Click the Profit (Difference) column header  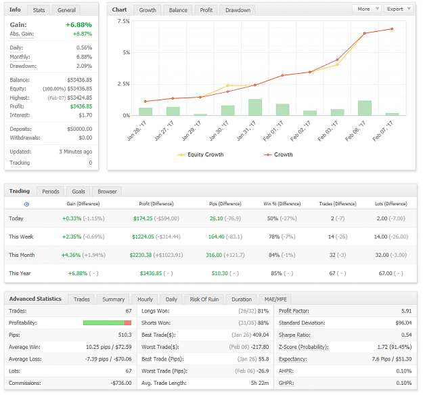(x=156, y=204)
